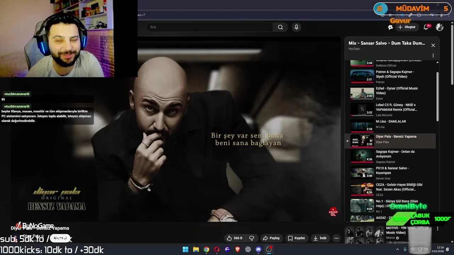Click the Kaydet save button
Viewport: 454px width, 255px height.
click(x=297, y=238)
